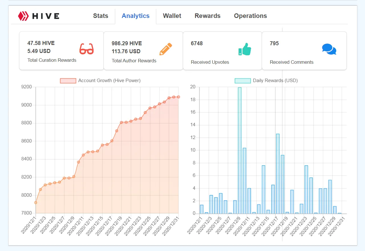Click the Hive logo icon
The height and width of the screenshot is (251, 365).
pos(23,16)
